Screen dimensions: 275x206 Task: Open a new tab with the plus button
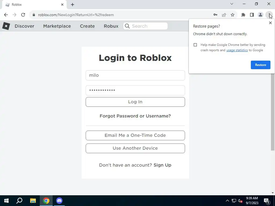click(73, 5)
